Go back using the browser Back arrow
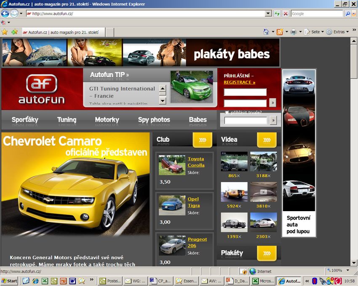The width and height of the screenshot is (358, 286). (x=5, y=13)
